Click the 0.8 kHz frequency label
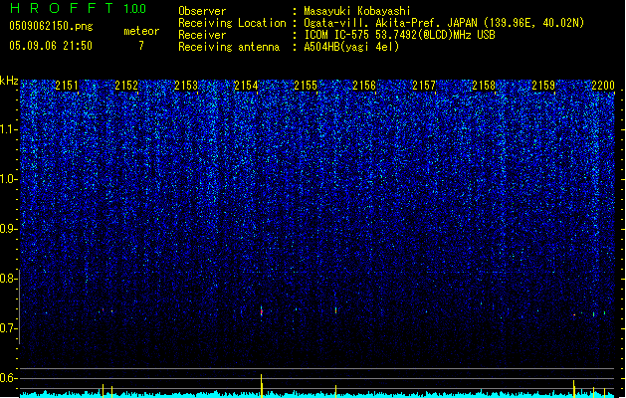 pyautogui.click(x=9, y=279)
